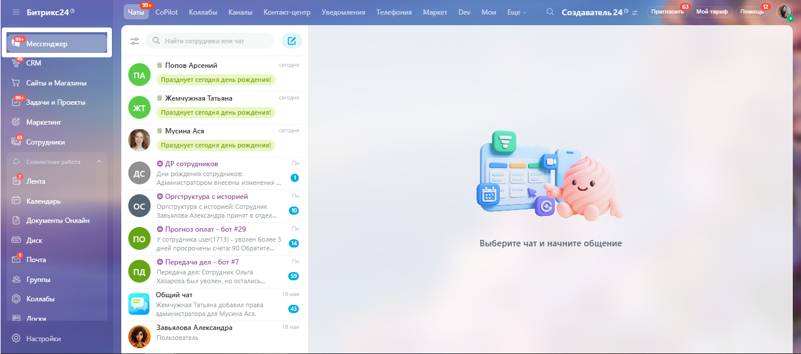Screen dimensions: 801x354
Task: Click the create new chat button
Action: pos(292,41)
